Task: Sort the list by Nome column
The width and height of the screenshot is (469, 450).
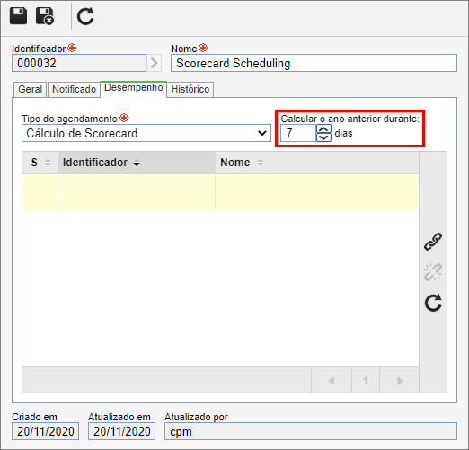Action: point(317,163)
